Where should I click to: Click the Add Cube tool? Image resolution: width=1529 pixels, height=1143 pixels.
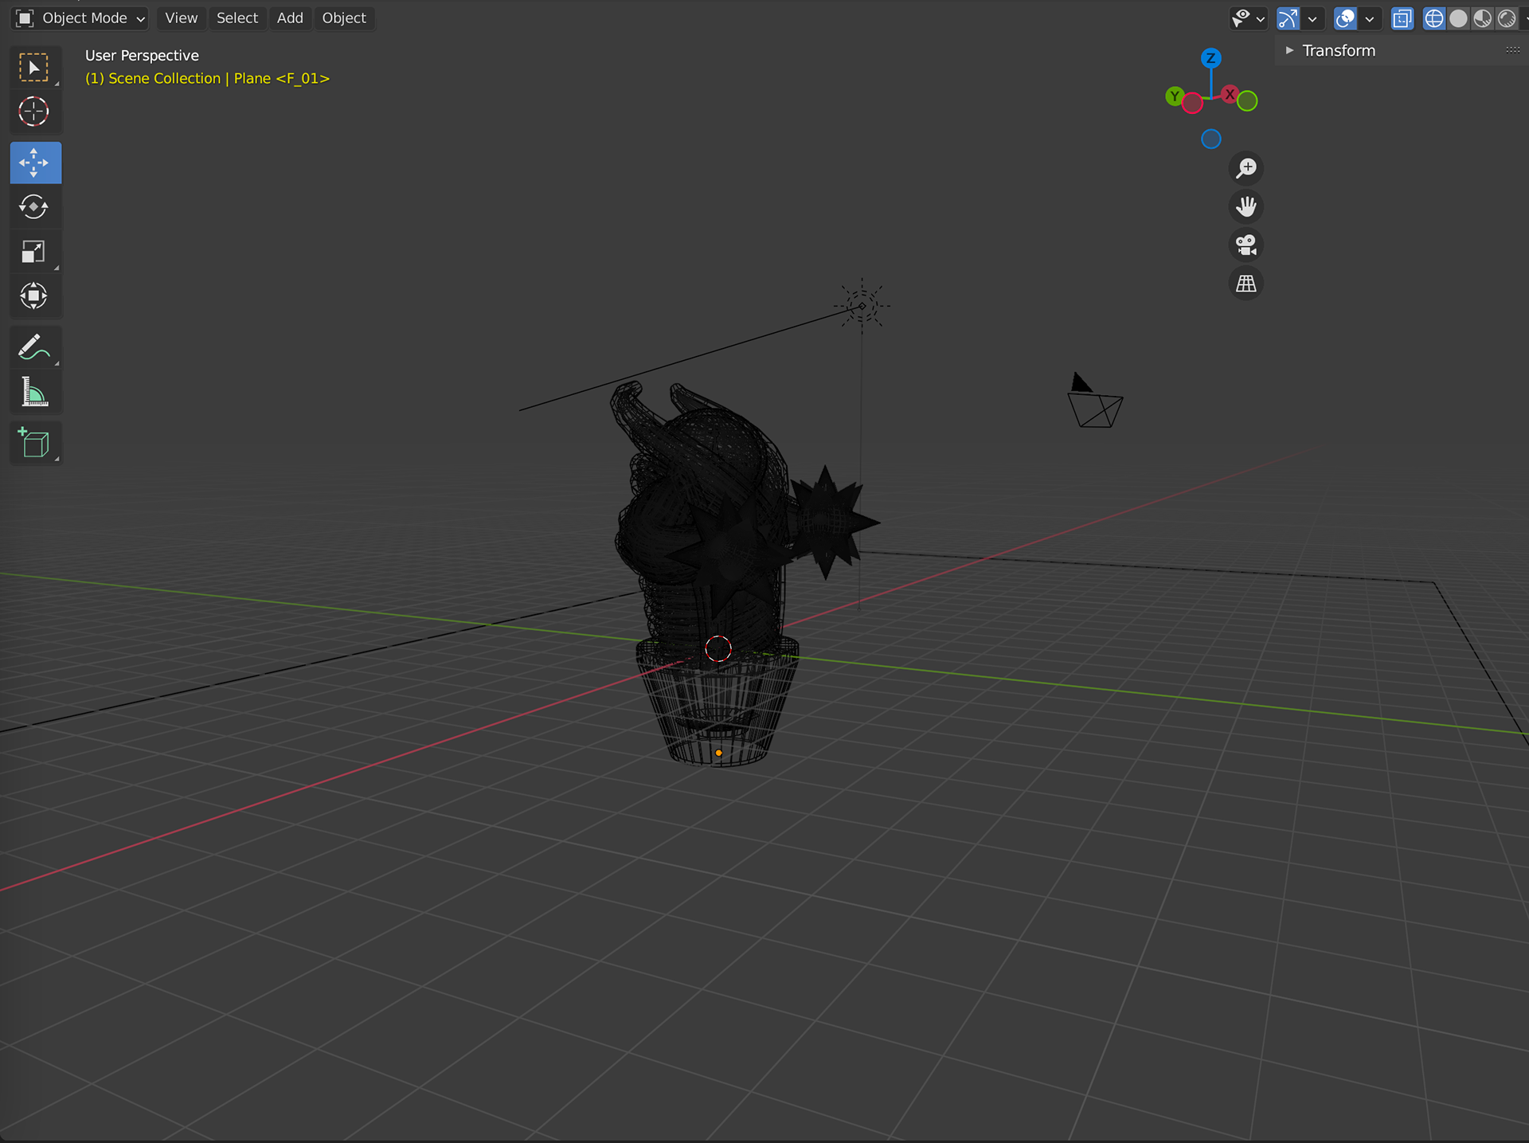34,444
